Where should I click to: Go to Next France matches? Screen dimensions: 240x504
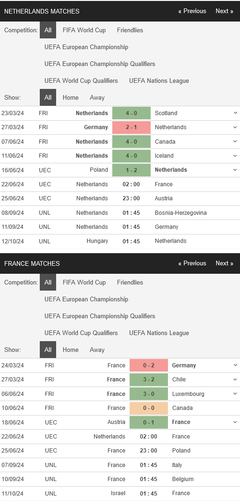[x=224, y=263]
